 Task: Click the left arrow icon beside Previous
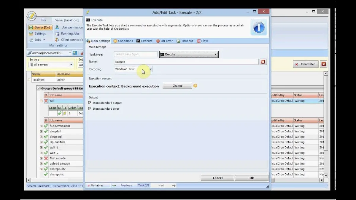[114, 185]
